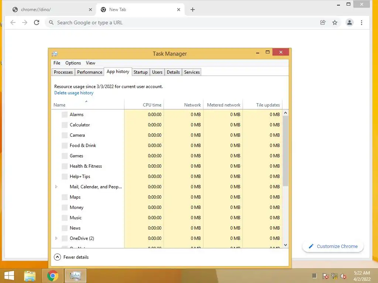Click Chrome's reload page icon
378x283 pixels.
coord(37,22)
